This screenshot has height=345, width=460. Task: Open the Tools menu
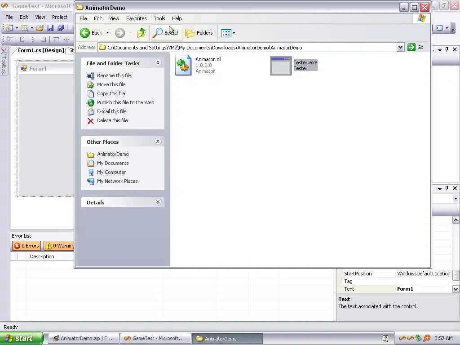point(159,18)
